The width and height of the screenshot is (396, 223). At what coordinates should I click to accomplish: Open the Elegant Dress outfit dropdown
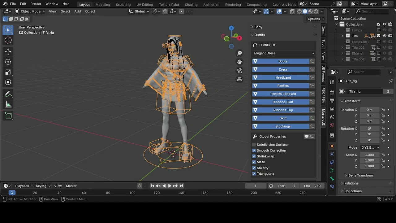click(x=284, y=53)
